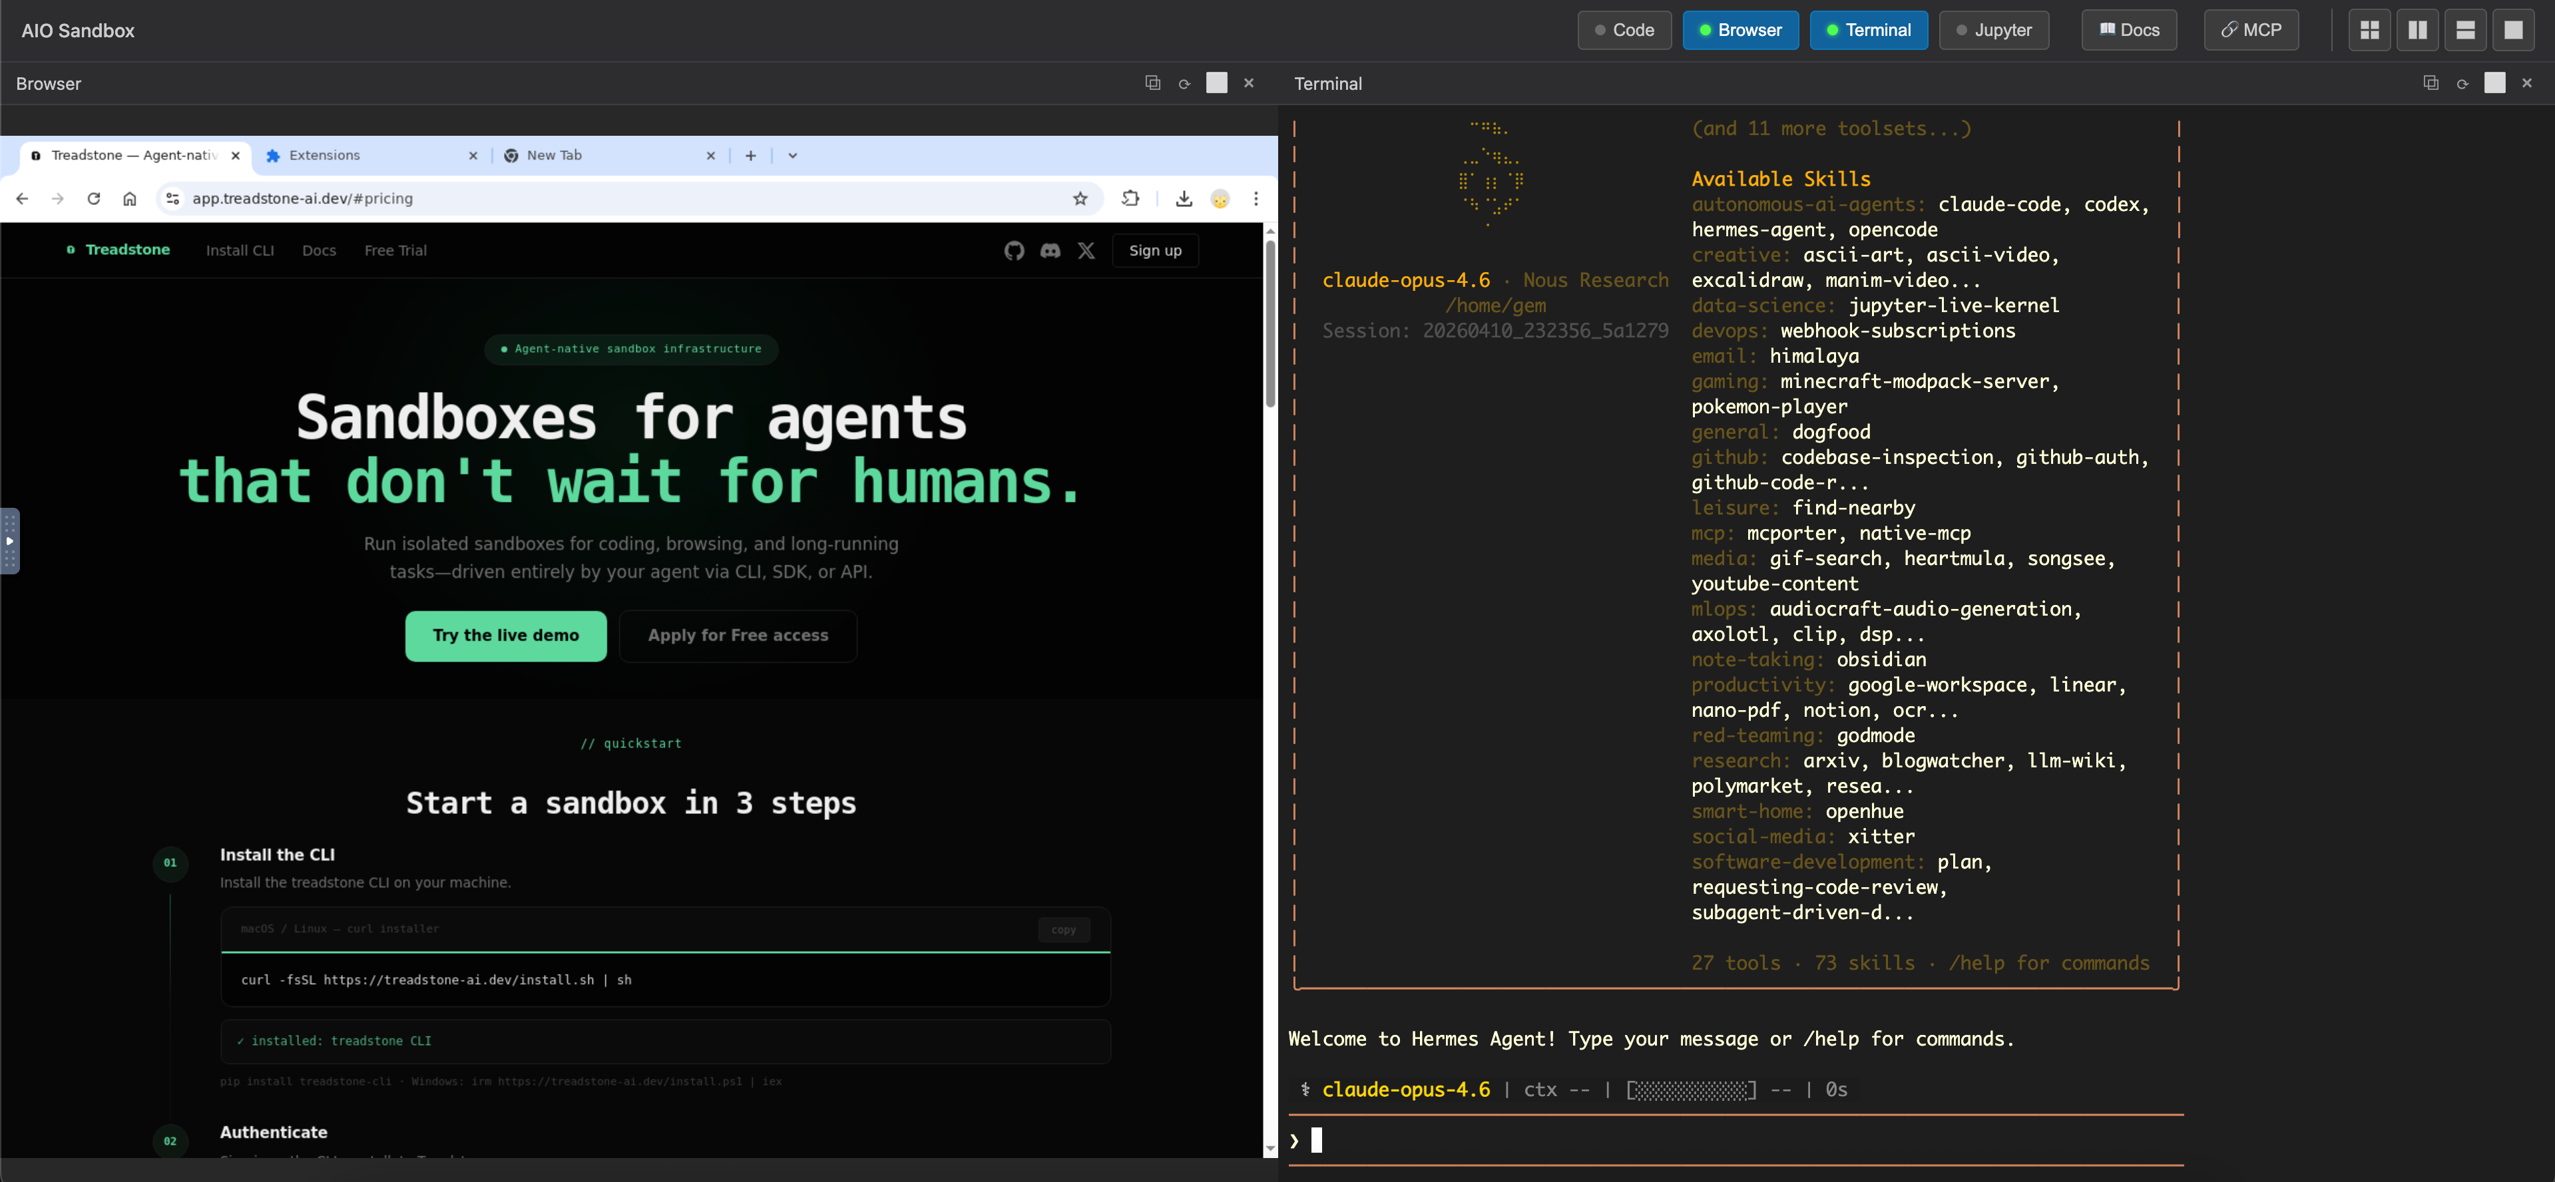This screenshot has height=1182, width=2555.
Task: Open Chrome extensions puzzle icon
Action: (1130, 198)
